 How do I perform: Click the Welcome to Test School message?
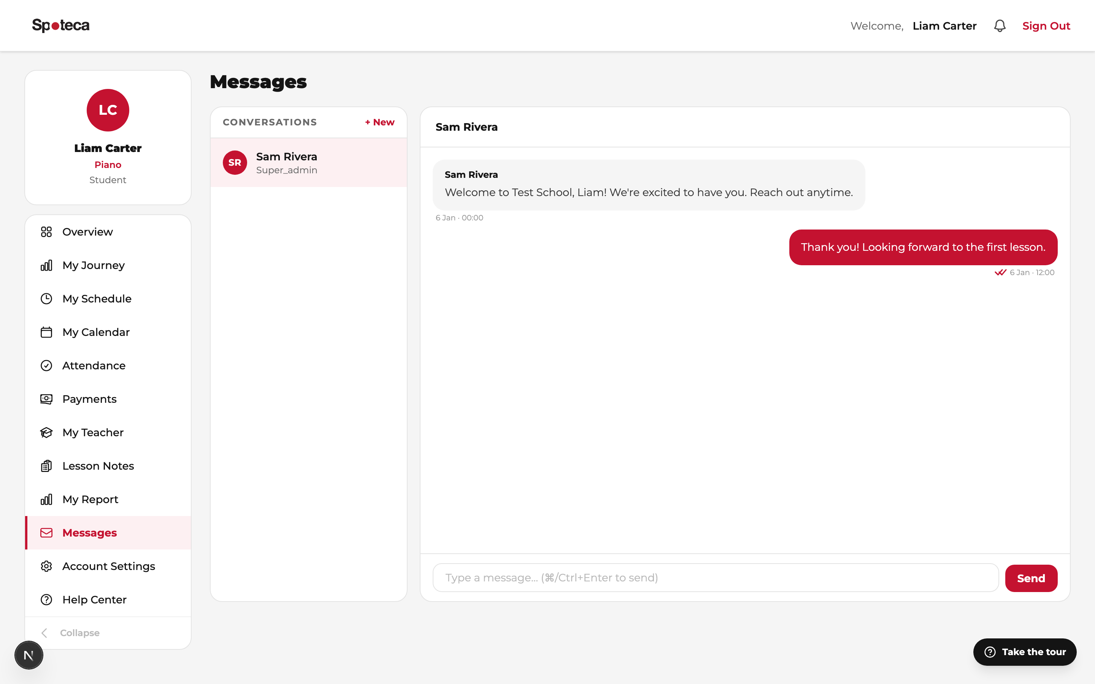648,185
